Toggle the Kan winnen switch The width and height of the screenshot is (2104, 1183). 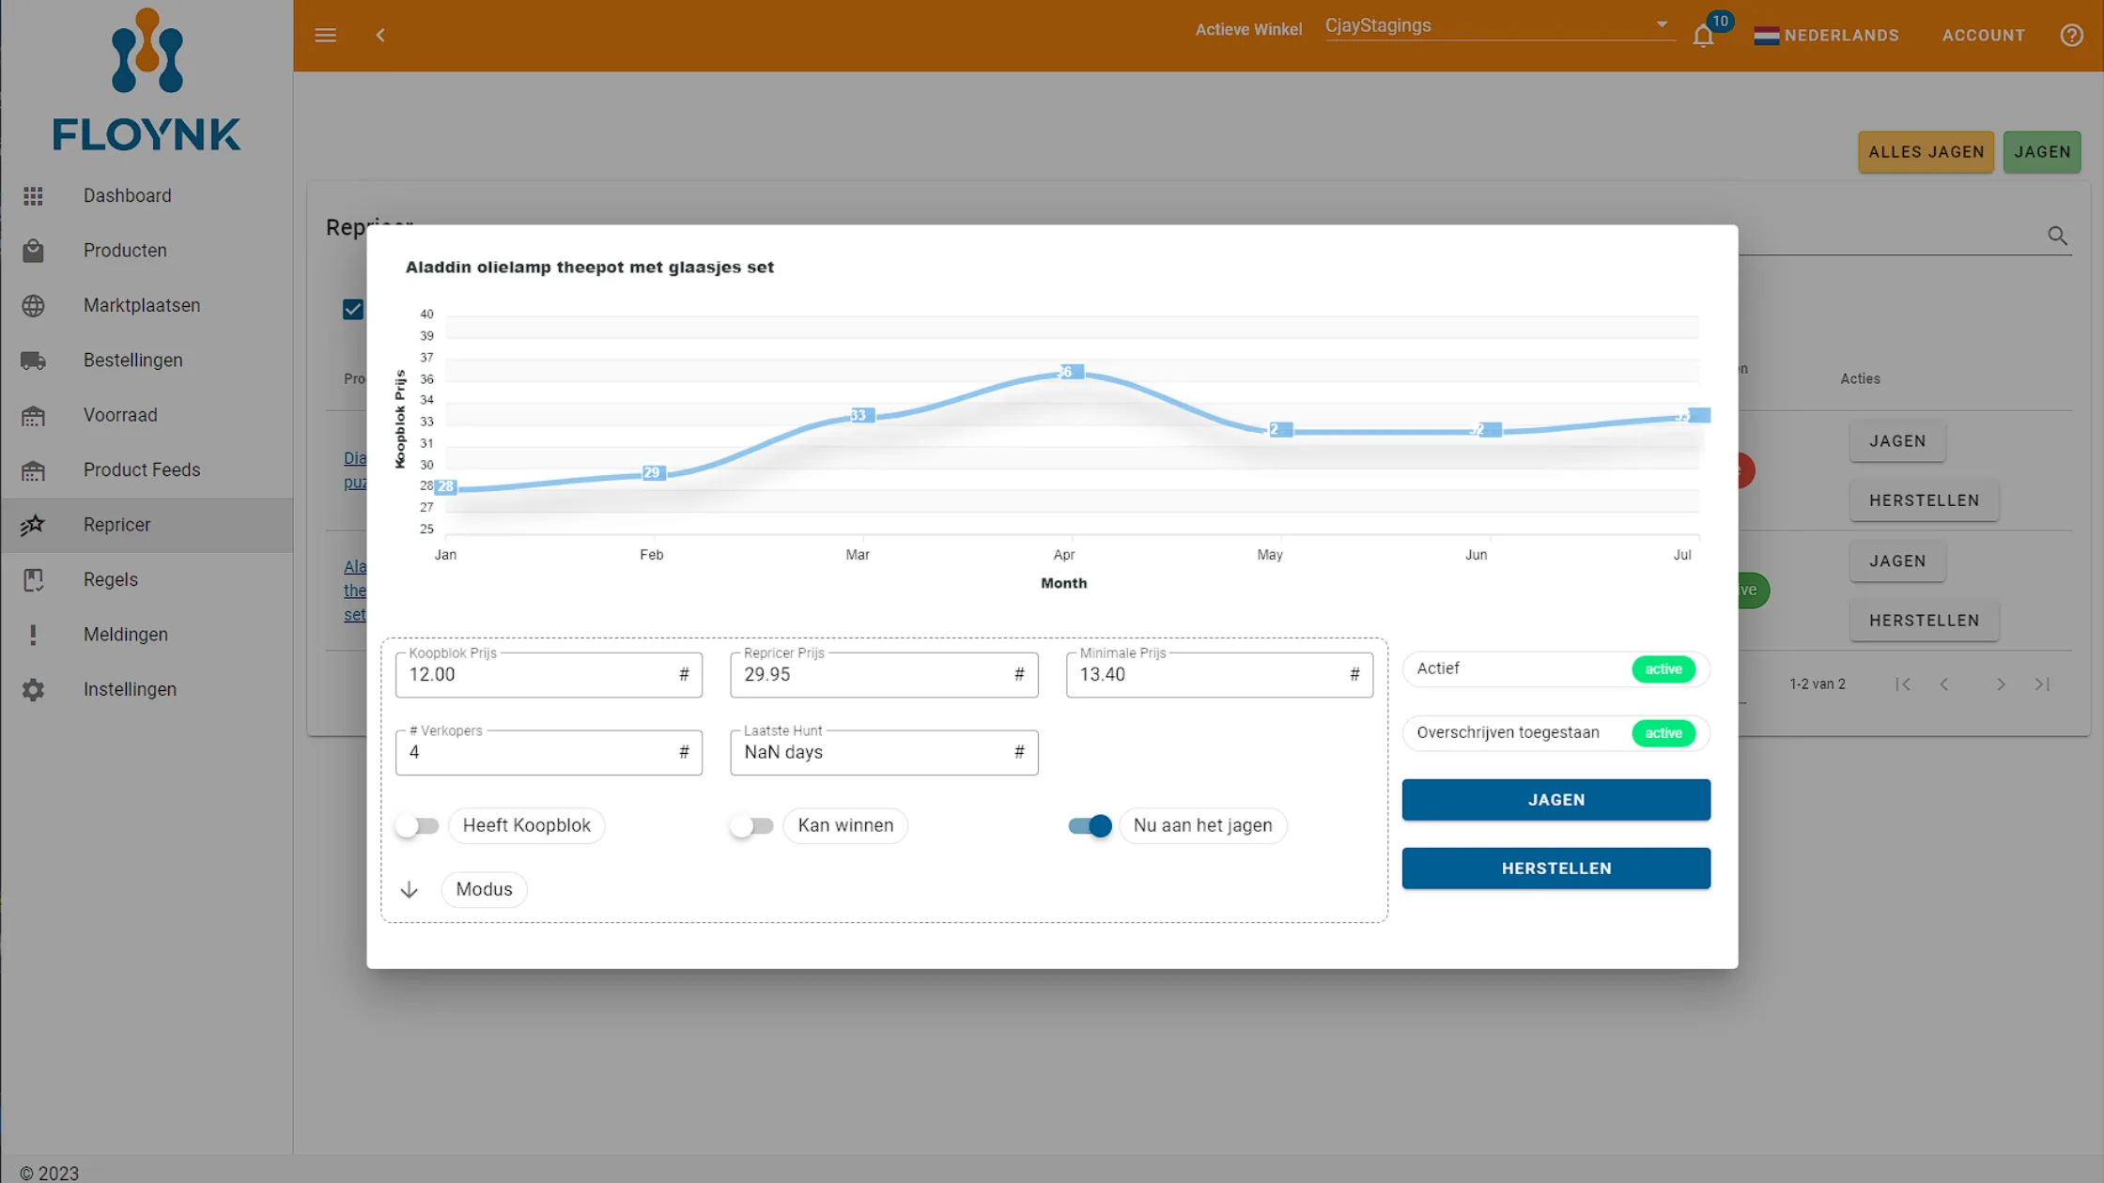pos(751,825)
